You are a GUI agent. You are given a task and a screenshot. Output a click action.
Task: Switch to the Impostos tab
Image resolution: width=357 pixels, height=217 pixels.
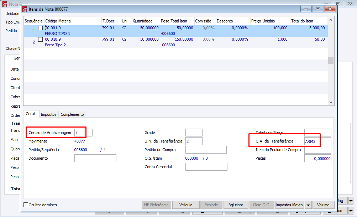[x=48, y=114]
